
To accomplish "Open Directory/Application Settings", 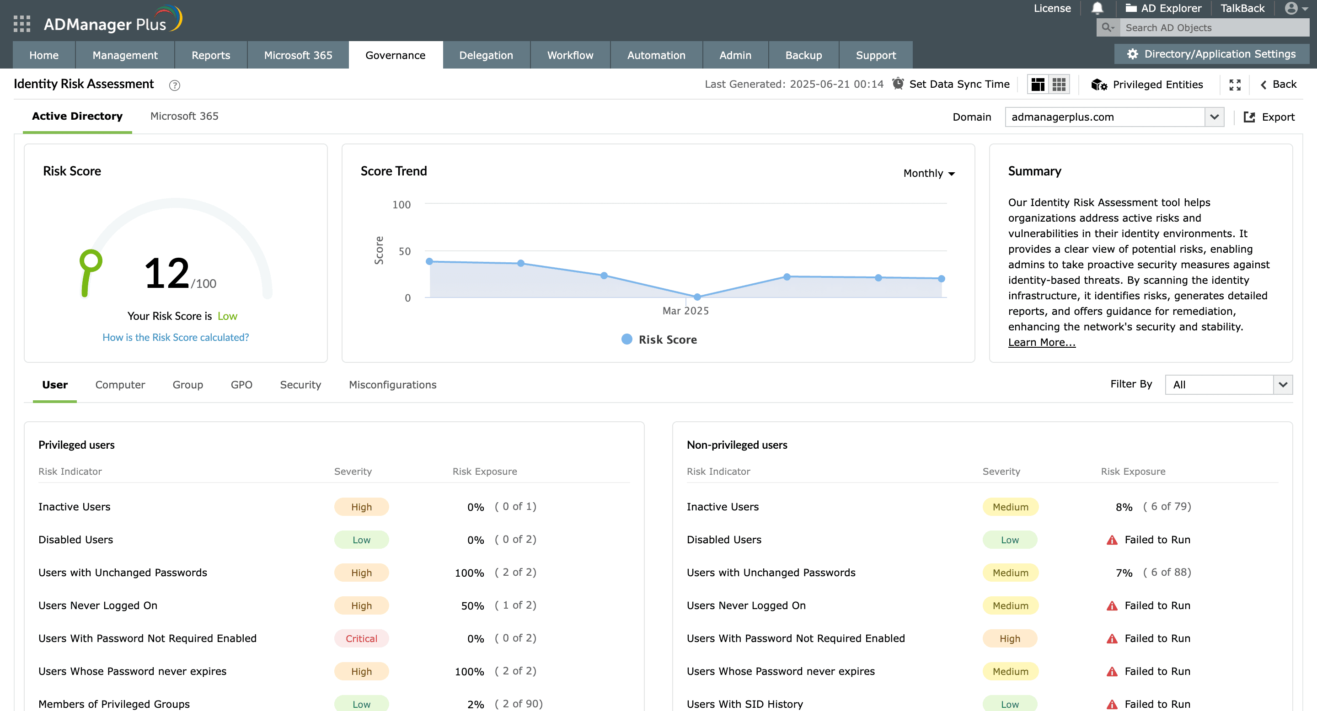I will tap(1211, 53).
